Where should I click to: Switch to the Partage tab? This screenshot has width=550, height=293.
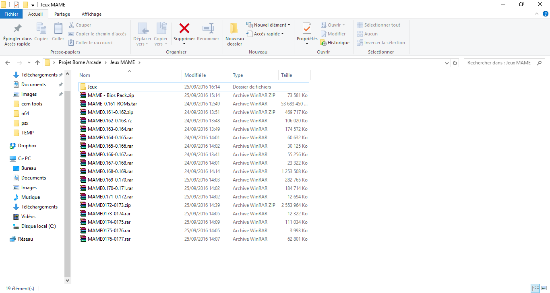pyautogui.click(x=62, y=14)
